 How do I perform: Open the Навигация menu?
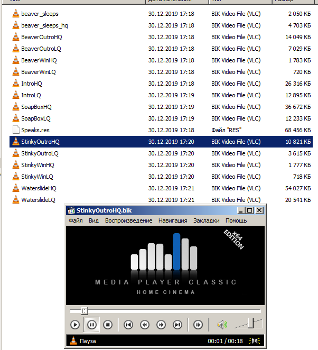coord(173,220)
